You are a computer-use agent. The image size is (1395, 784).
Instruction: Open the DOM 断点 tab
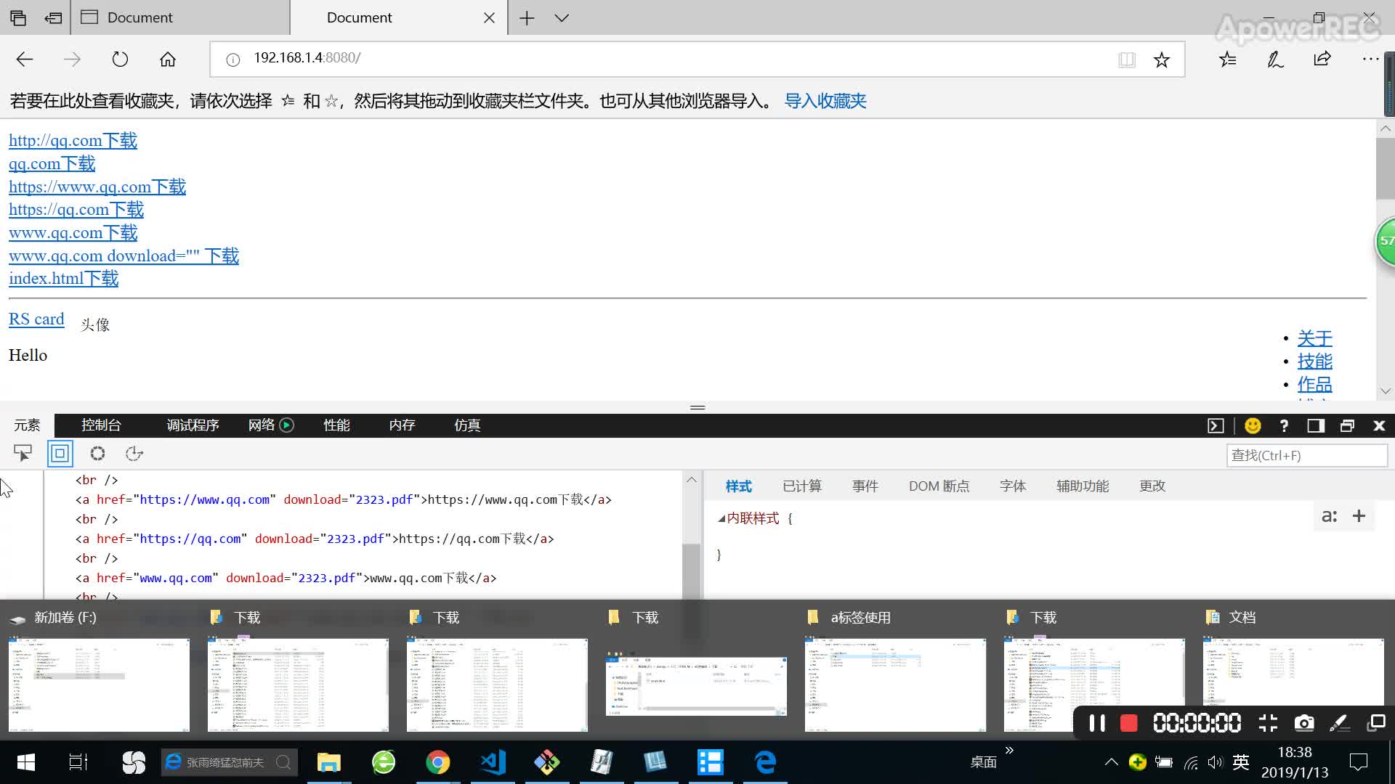[x=939, y=486]
